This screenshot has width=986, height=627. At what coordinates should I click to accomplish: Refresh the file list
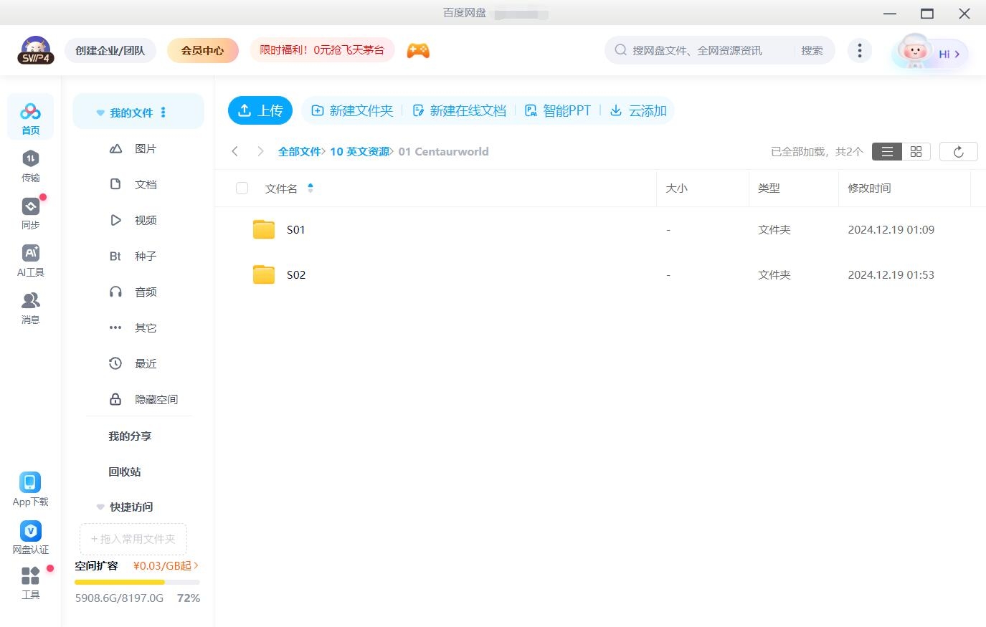[958, 151]
